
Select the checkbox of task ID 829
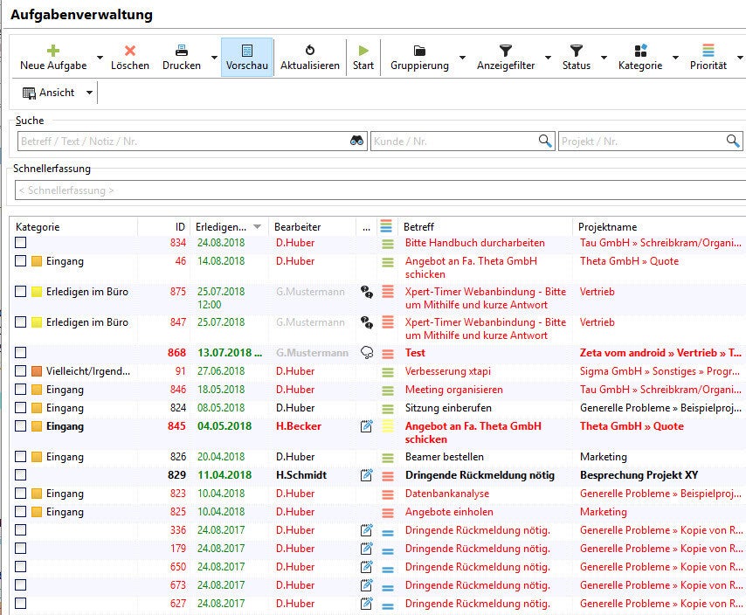(x=21, y=475)
